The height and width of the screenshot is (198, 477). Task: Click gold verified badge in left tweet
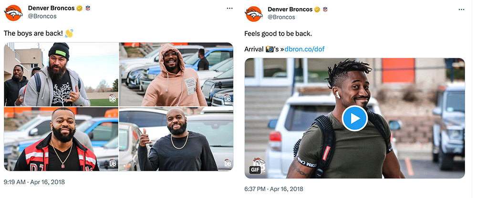(79, 8)
